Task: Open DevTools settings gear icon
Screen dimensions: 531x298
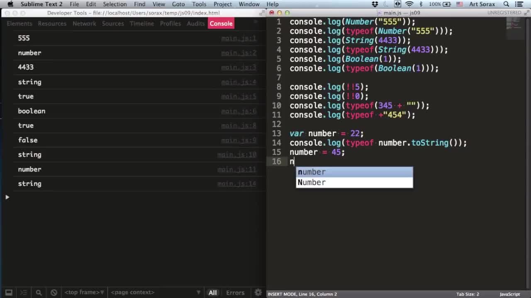Action: [258, 292]
